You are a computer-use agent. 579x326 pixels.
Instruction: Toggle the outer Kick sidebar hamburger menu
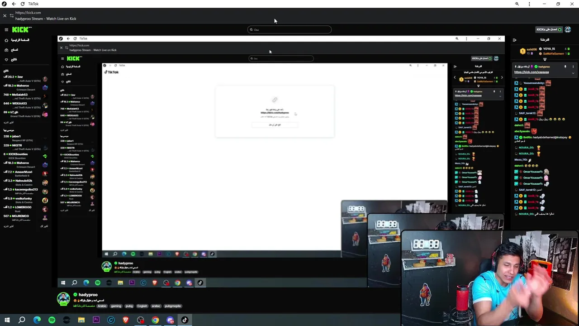(6, 29)
